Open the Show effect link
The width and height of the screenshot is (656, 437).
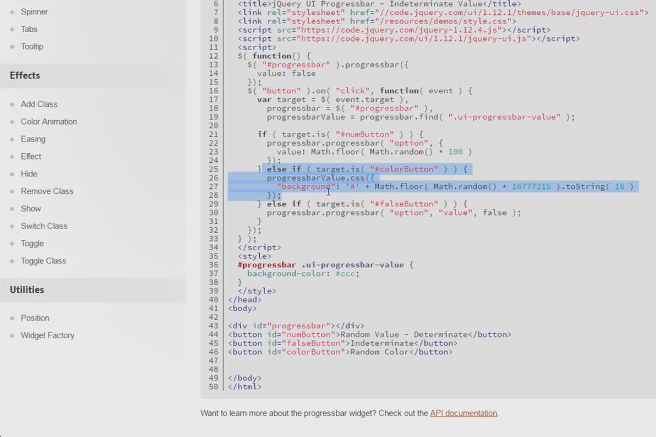point(31,209)
